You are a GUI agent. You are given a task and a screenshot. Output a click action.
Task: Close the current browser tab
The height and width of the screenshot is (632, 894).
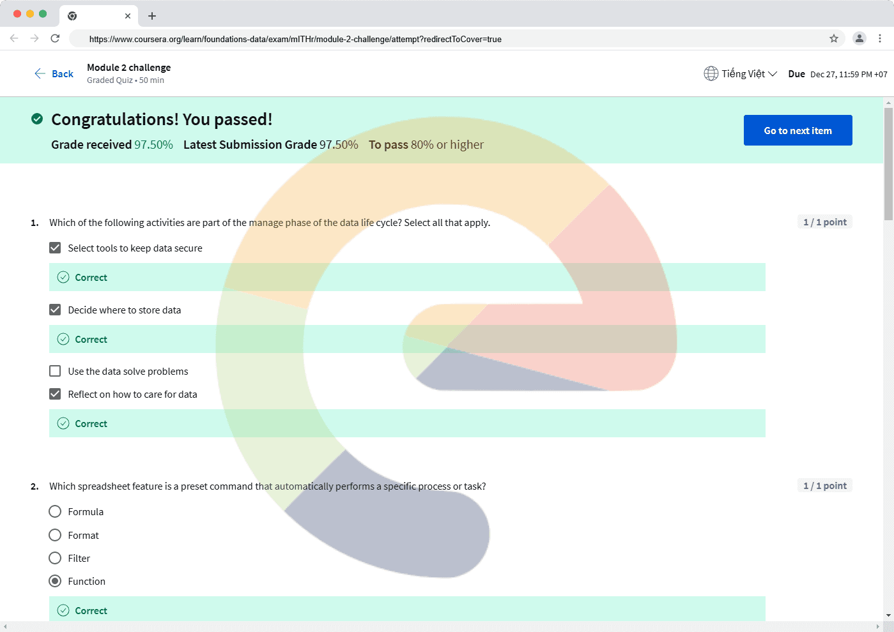(128, 16)
